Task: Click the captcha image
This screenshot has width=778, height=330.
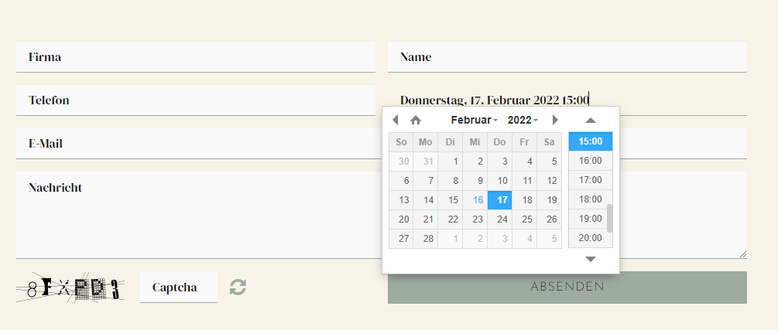Action: click(70, 287)
